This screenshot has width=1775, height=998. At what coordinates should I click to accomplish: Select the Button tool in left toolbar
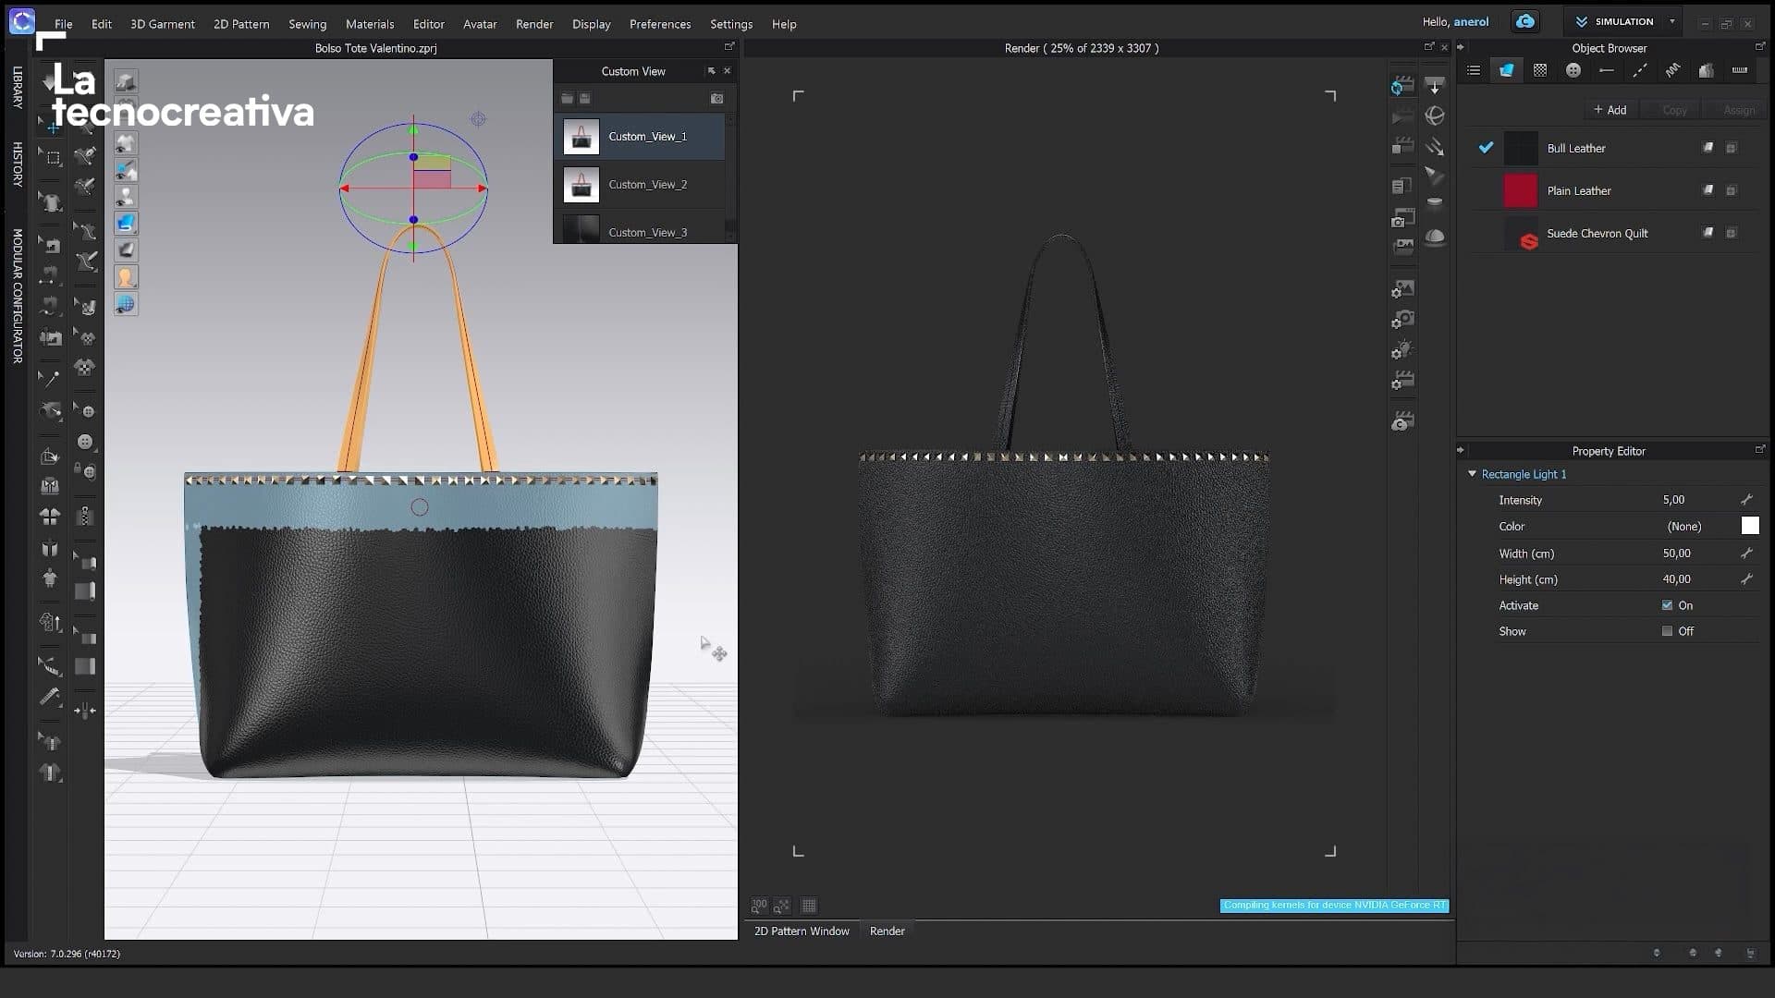(x=85, y=442)
